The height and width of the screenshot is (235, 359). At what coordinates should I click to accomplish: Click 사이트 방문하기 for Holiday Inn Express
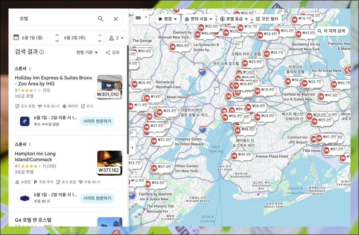97,121
